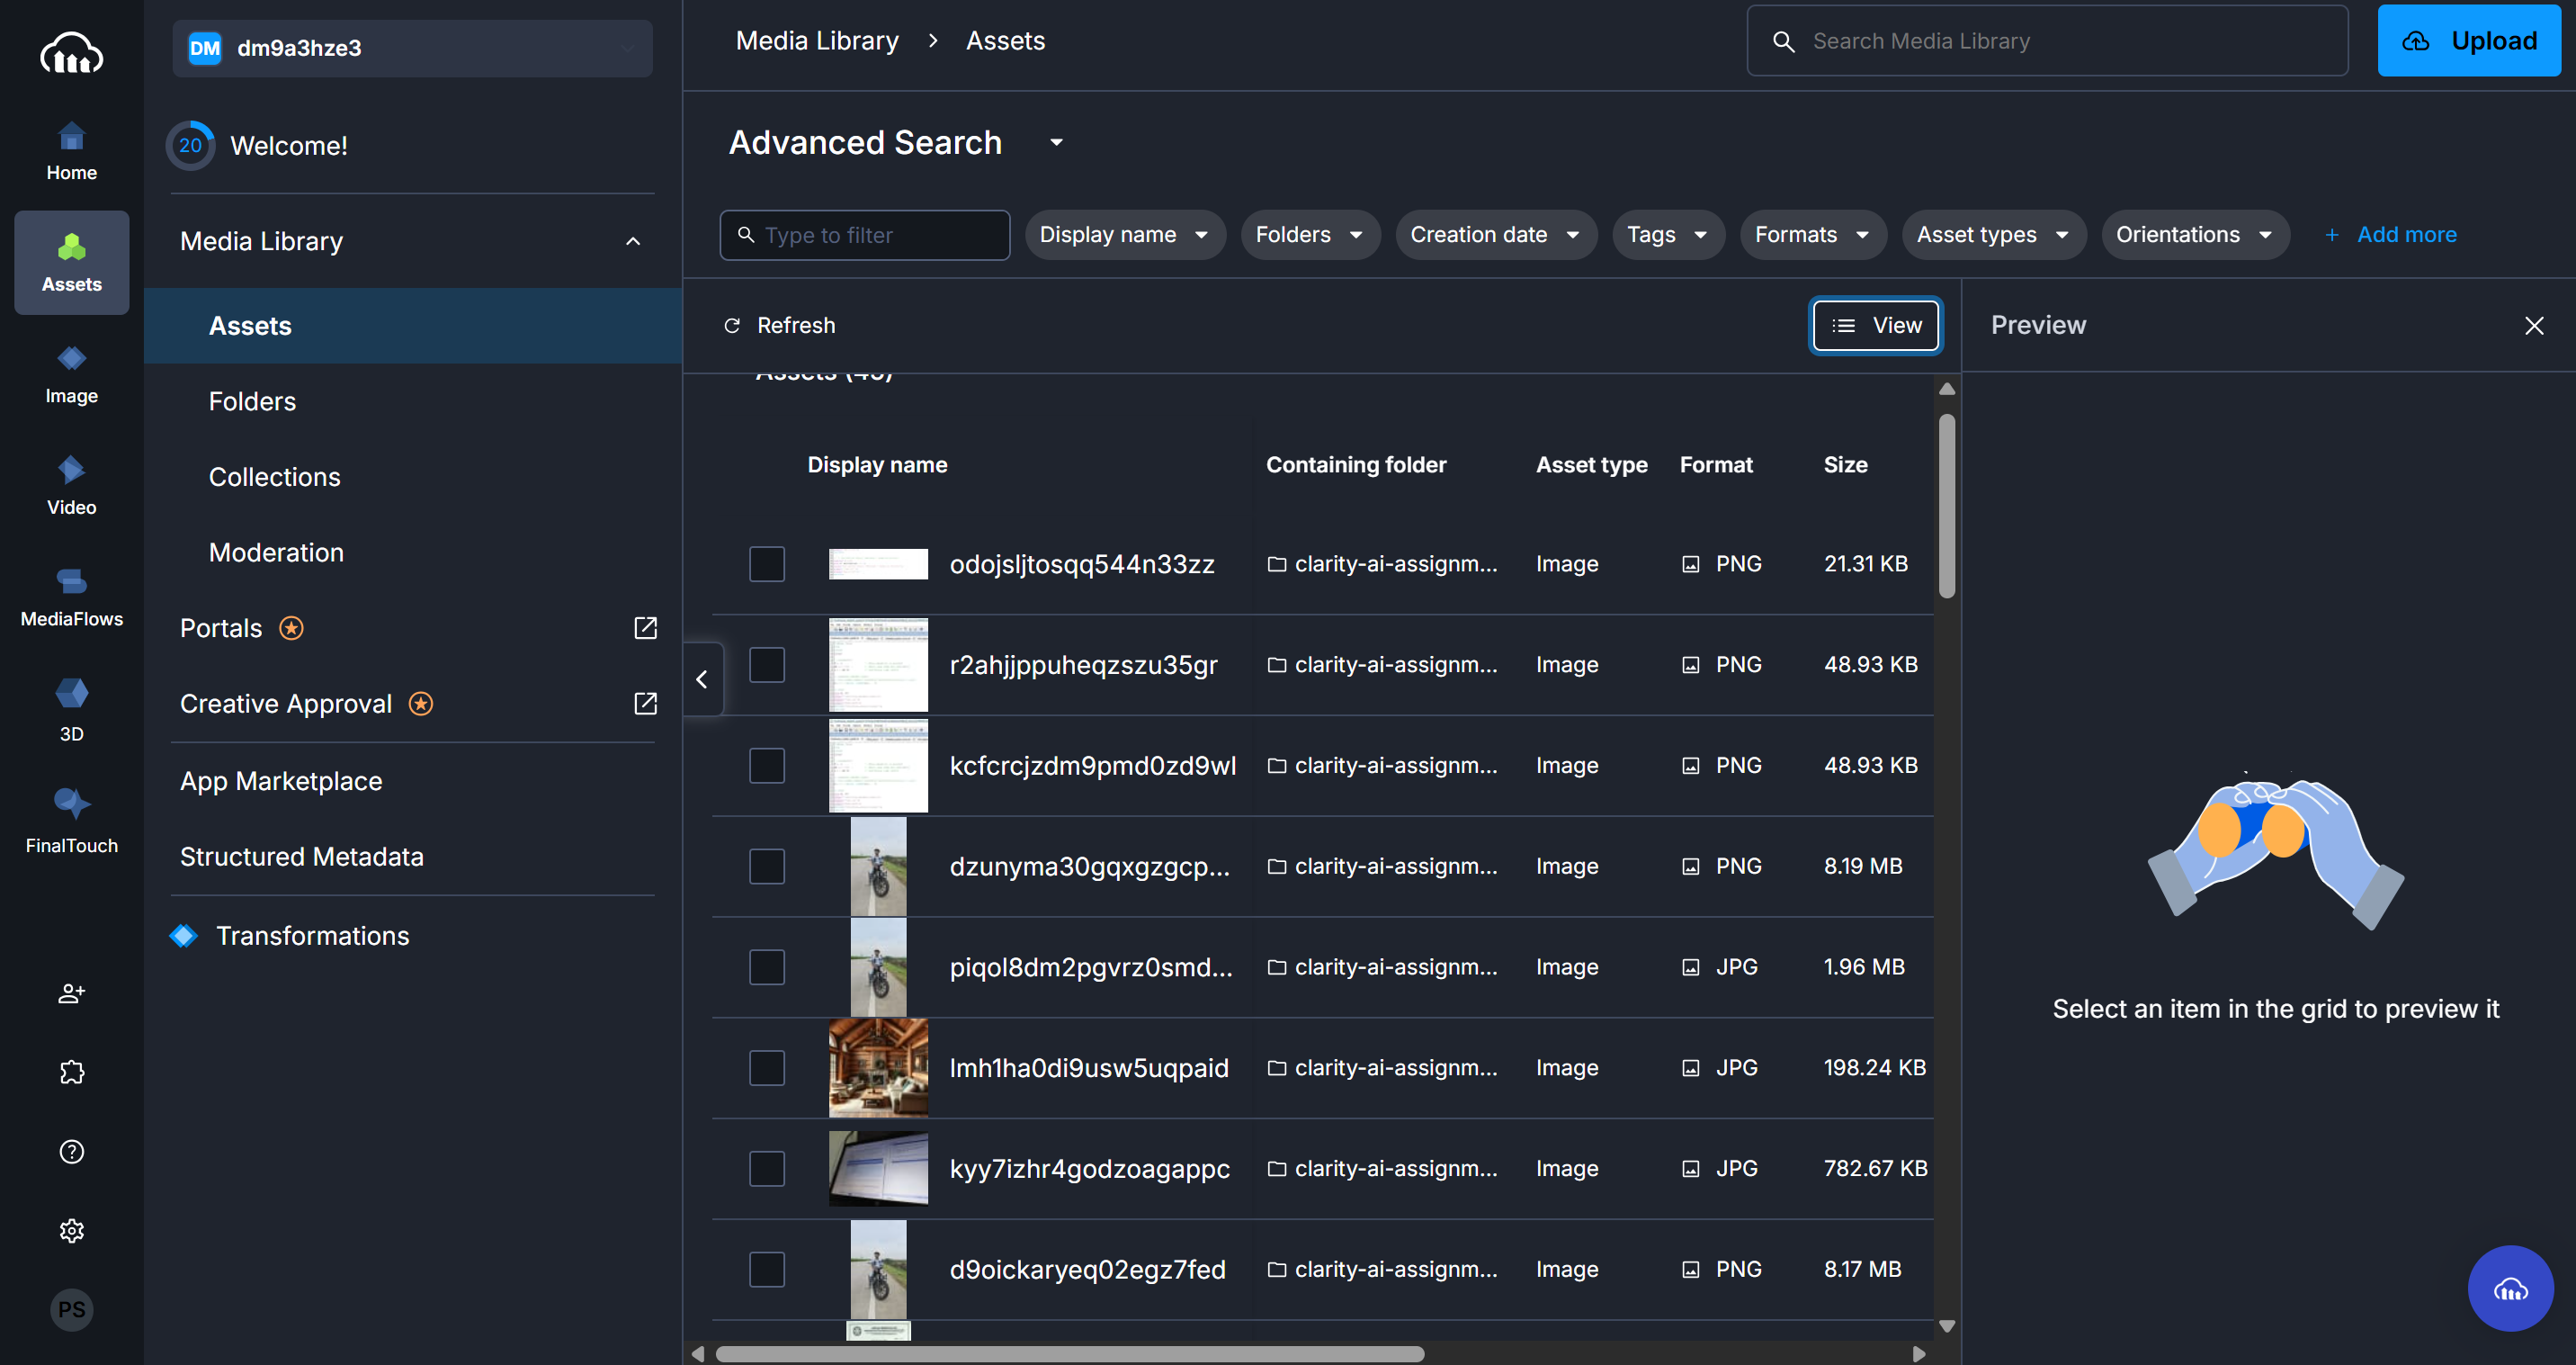Open the Creation date filter dropdown
The width and height of the screenshot is (2576, 1365).
1495,235
